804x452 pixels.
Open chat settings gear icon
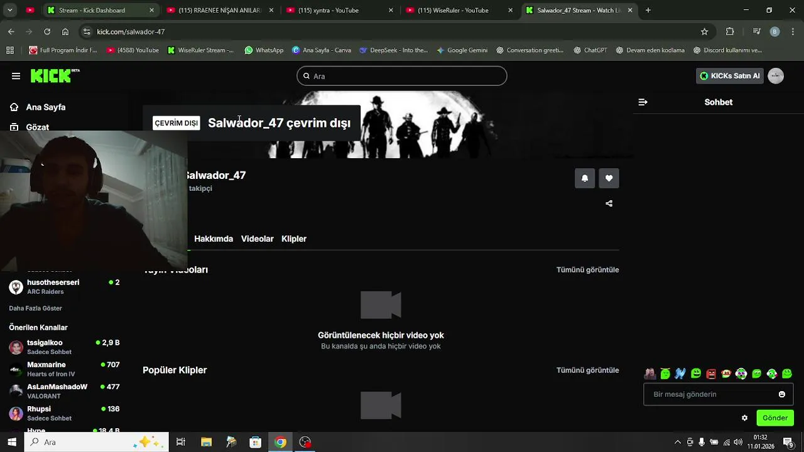coord(745,418)
